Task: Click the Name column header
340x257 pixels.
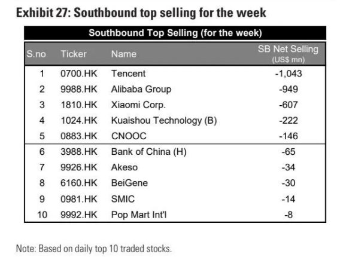Action: point(124,54)
